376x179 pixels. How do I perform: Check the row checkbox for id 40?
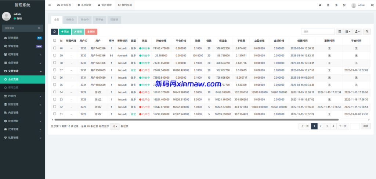point(55,48)
